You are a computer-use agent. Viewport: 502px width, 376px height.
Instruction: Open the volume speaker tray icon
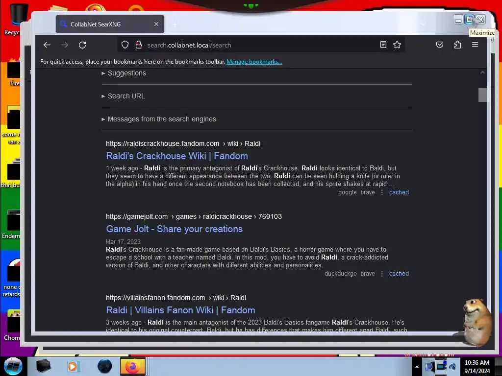[x=452, y=367]
